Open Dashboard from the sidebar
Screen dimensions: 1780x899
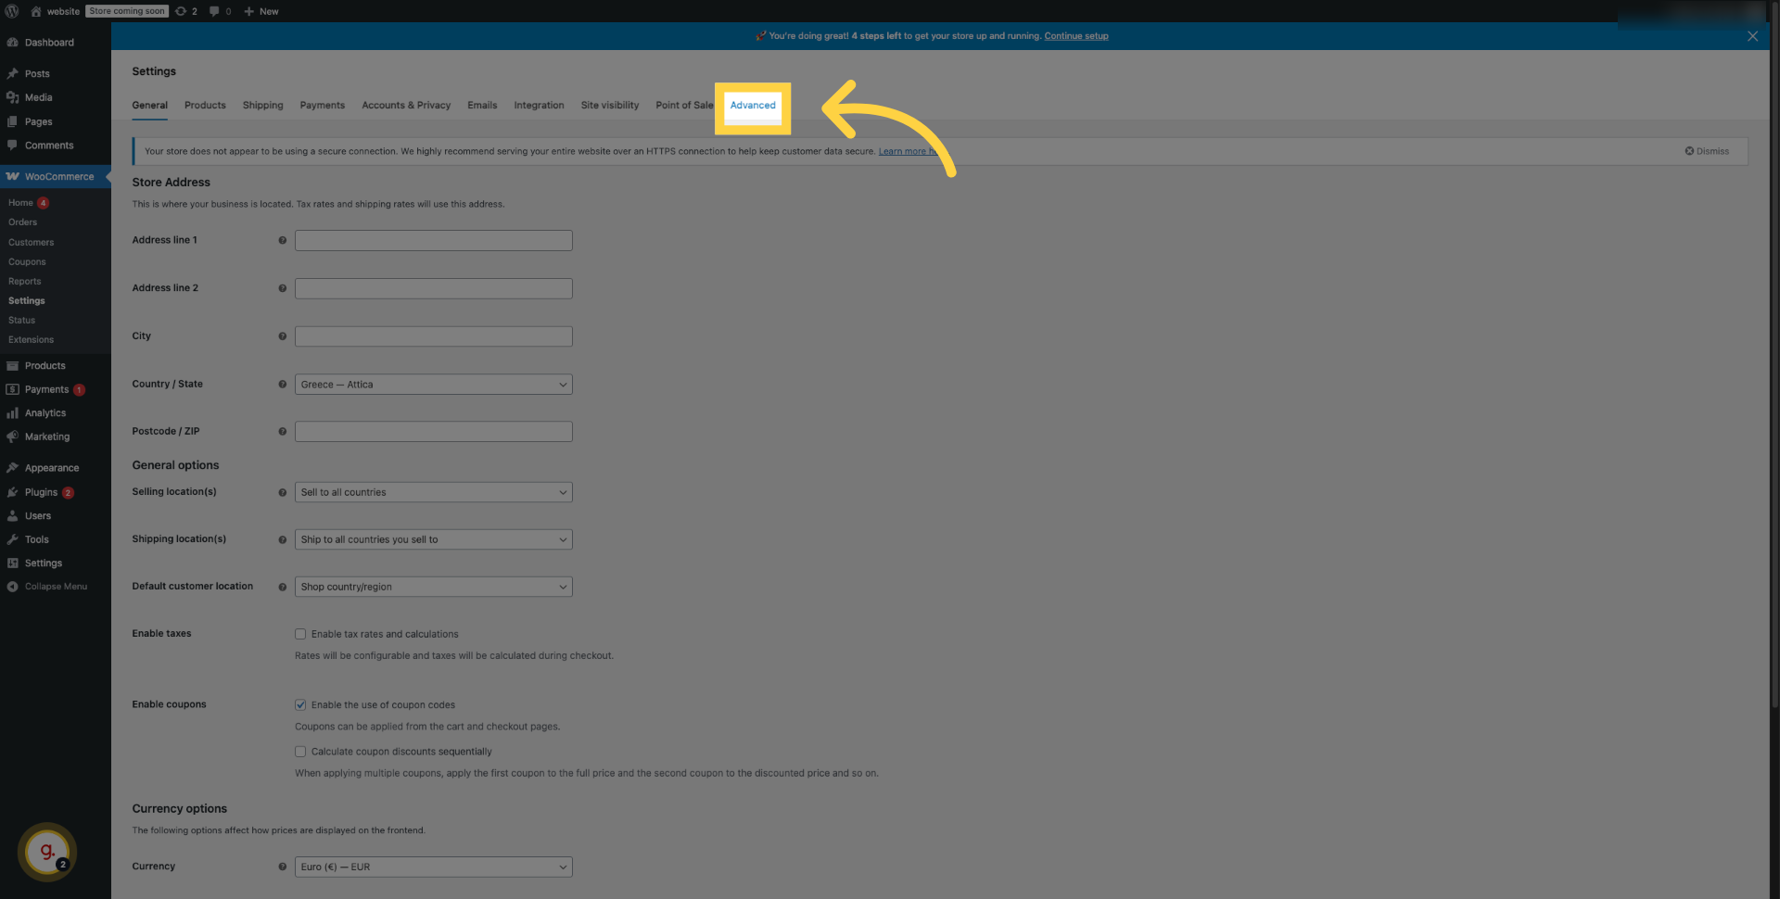click(49, 43)
